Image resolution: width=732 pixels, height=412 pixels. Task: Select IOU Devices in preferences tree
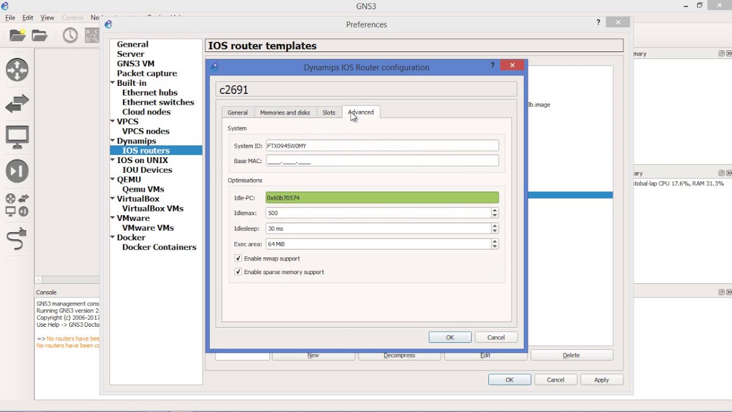click(147, 170)
